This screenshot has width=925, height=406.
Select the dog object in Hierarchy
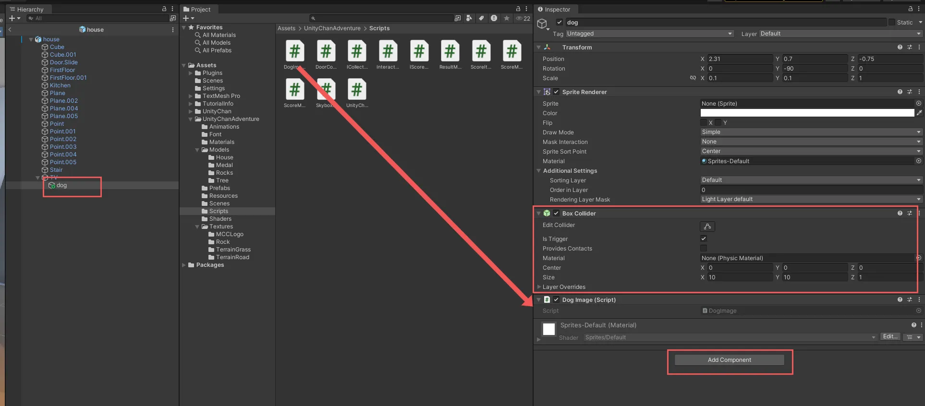point(62,186)
